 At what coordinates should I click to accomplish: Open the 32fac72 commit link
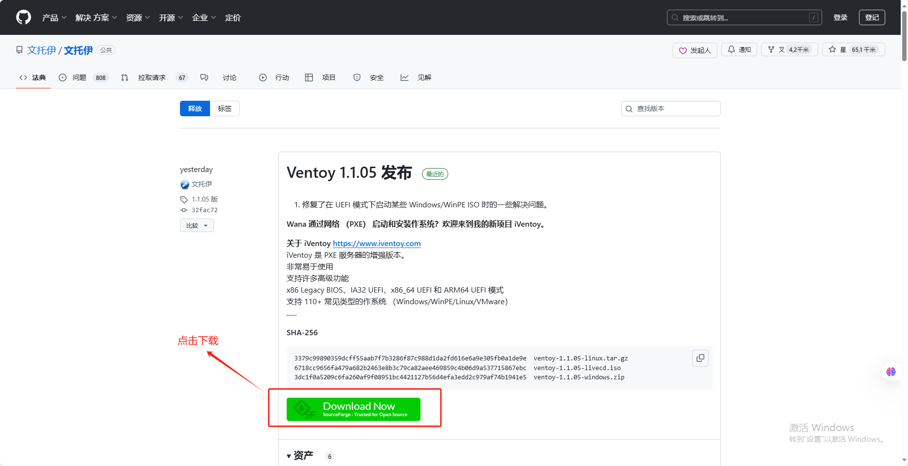(x=204, y=210)
